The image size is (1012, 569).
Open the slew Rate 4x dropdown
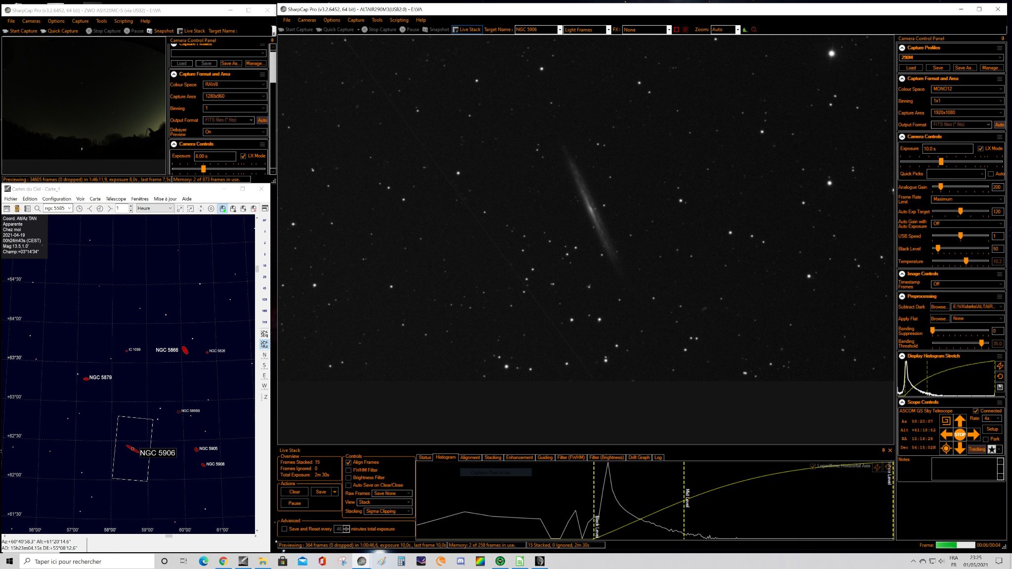click(992, 418)
